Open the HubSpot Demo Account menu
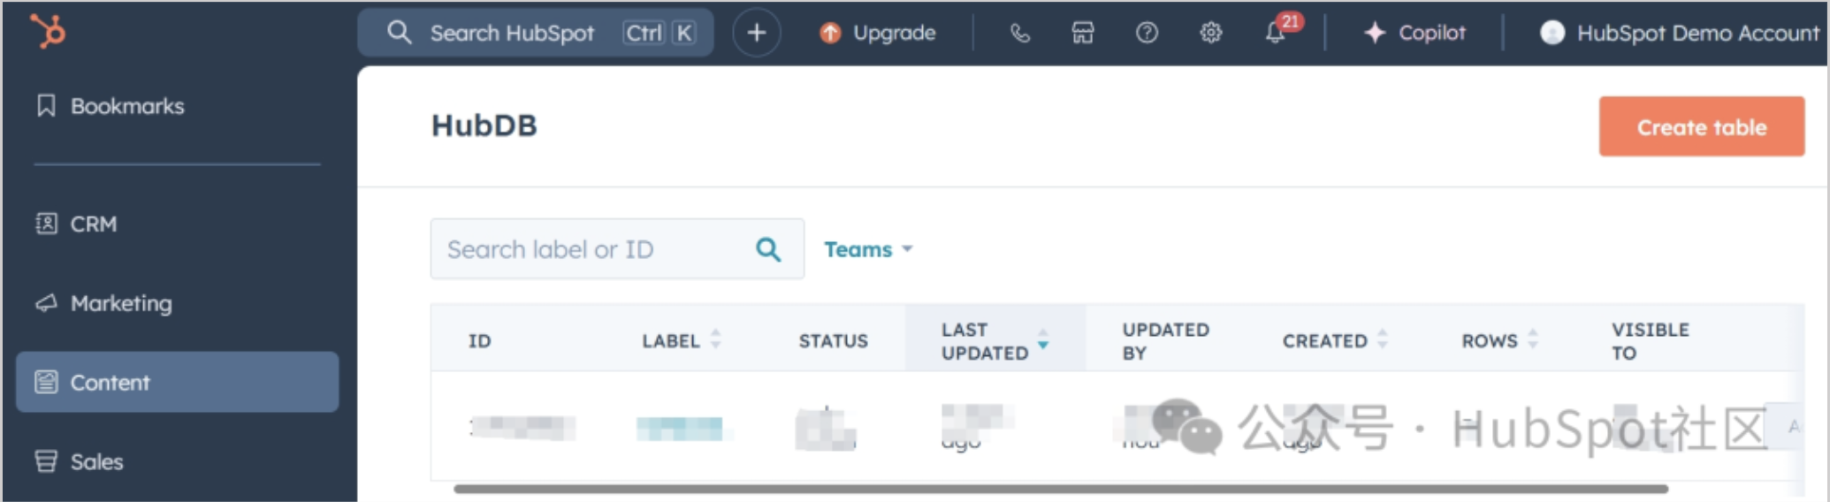Viewport: 1830px width, 502px height. [x=1680, y=34]
